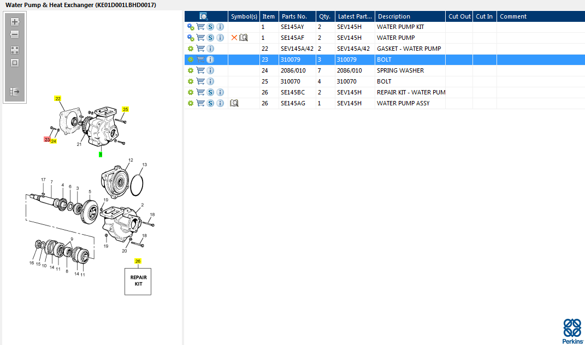Add bolt 310070 to cart

[200, 81]
